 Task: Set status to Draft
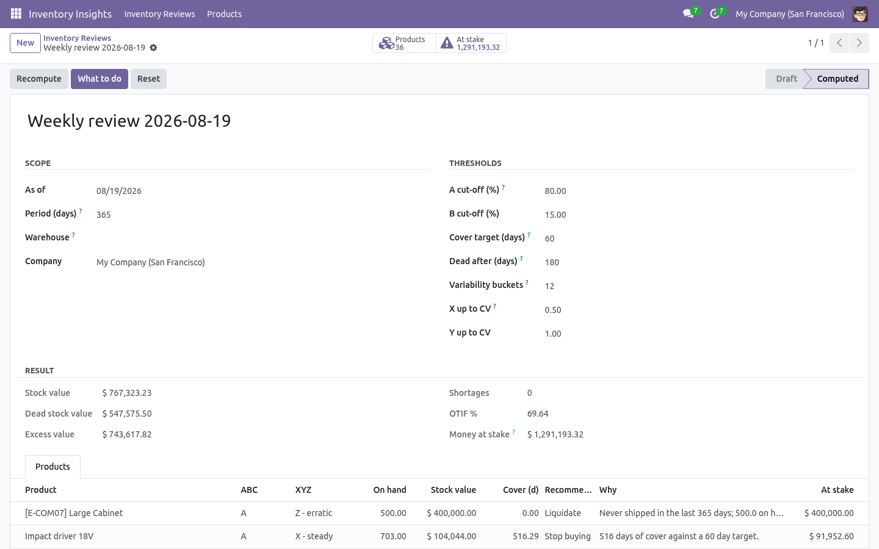(x=786, y=79)
